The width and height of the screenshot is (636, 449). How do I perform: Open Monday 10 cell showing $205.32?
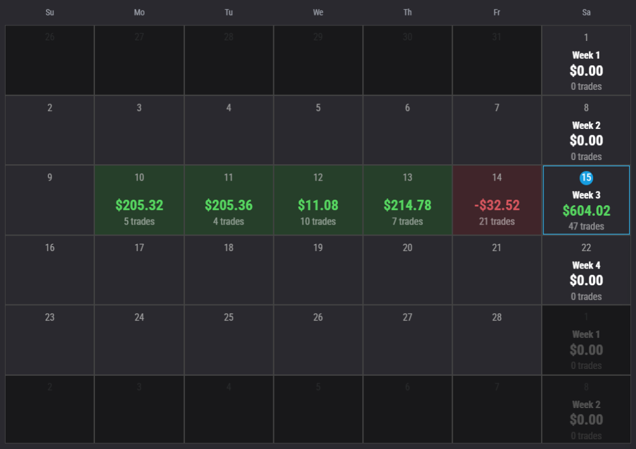pyautogui.click(x=139, y=200)
